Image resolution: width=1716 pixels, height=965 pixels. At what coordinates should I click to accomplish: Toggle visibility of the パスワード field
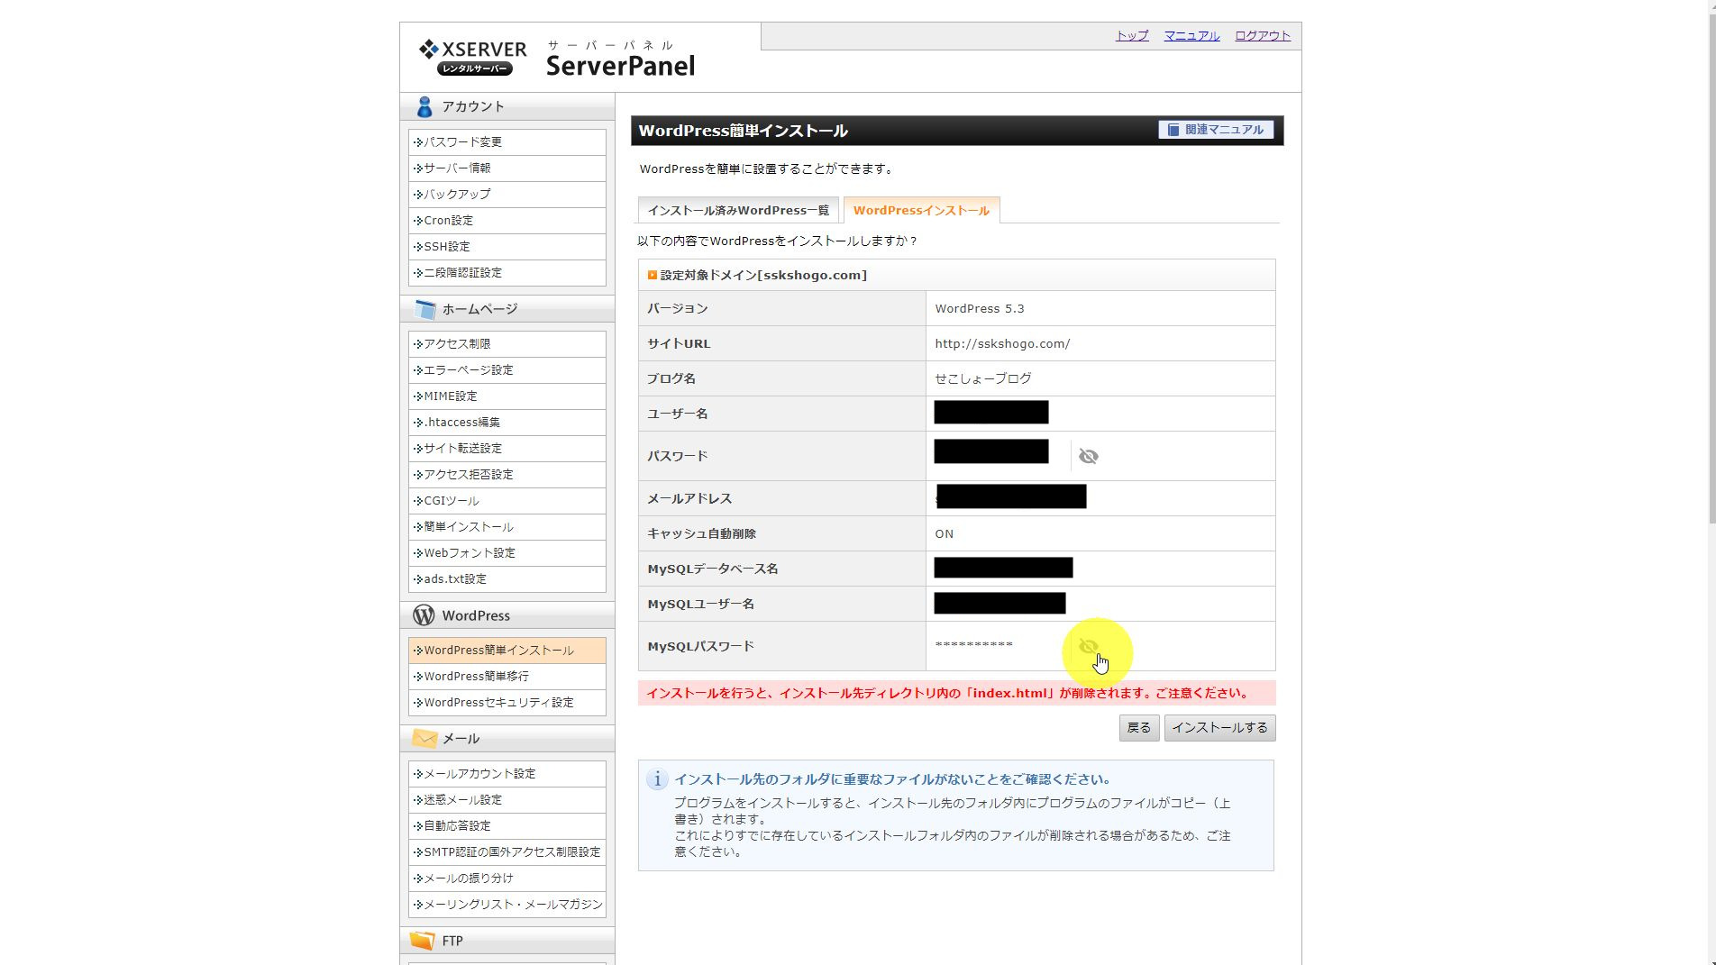pyautogui.click(x=1088, y=457)
